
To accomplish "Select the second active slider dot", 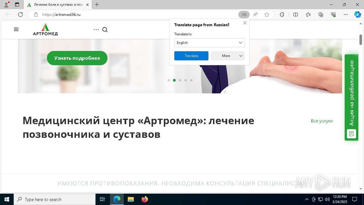I will point(174,80).
